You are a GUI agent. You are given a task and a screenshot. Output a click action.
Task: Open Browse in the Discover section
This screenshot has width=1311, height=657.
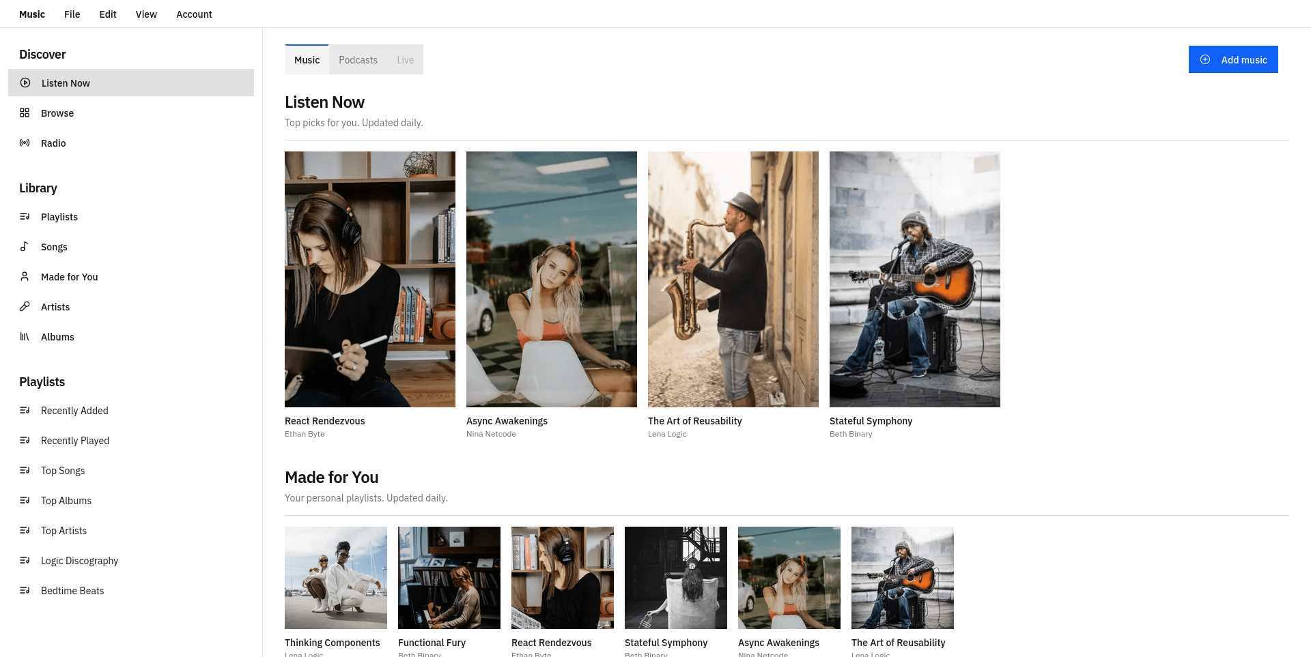131,113
